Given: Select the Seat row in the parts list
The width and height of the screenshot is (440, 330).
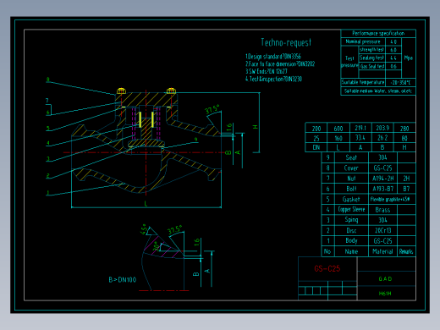Looking at the screenshot, I should click(x=368, y=157).
